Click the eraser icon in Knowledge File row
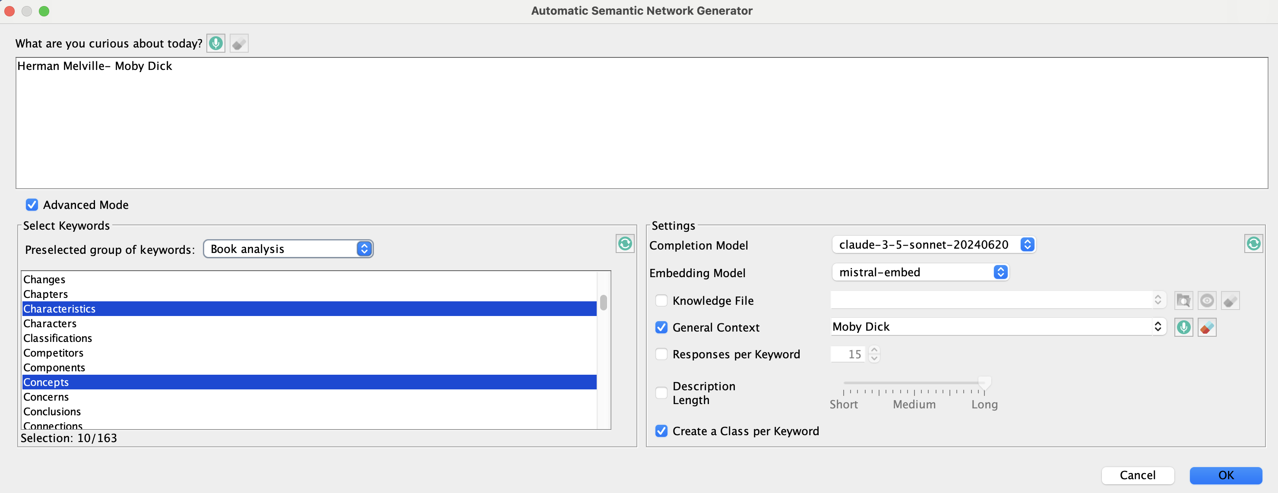The width and height of the screenshot is (1278, 493). 1230,300
